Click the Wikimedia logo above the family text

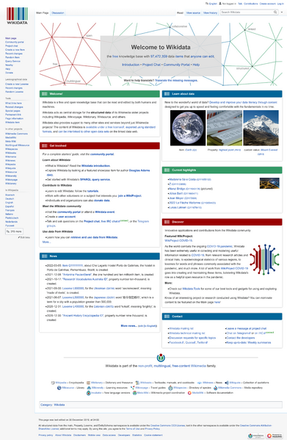161,358
